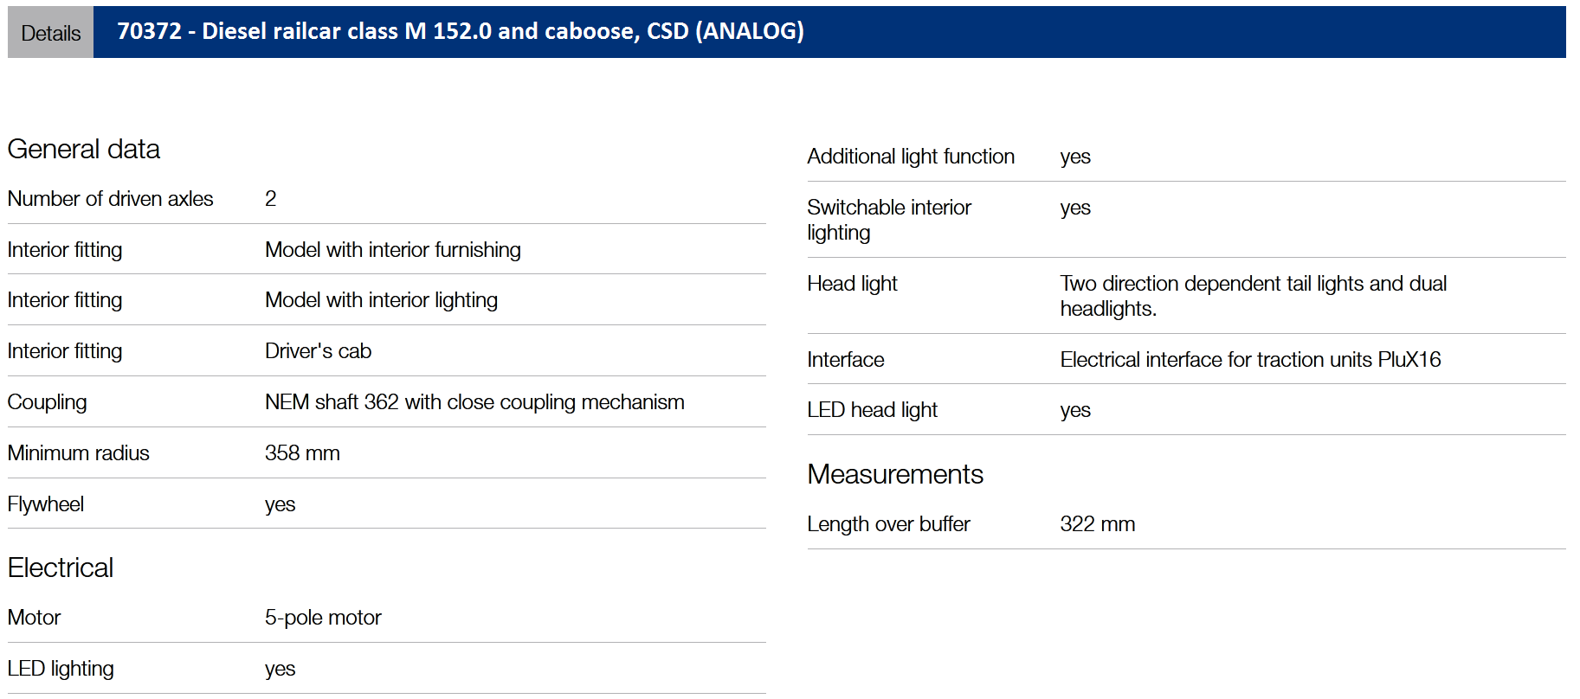This screenshot has height=699, width=1580.
Task: Select the Switchable interior lighting label
Action: pos(888,220)
